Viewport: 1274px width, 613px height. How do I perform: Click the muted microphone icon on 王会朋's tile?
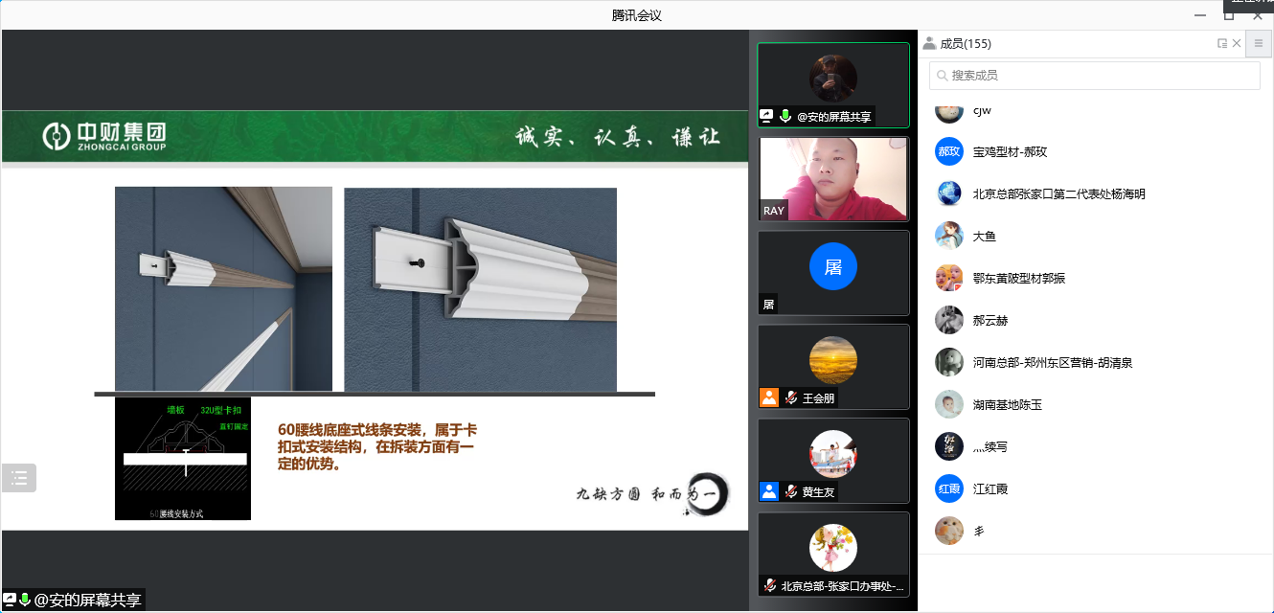(x=791, y=398)
